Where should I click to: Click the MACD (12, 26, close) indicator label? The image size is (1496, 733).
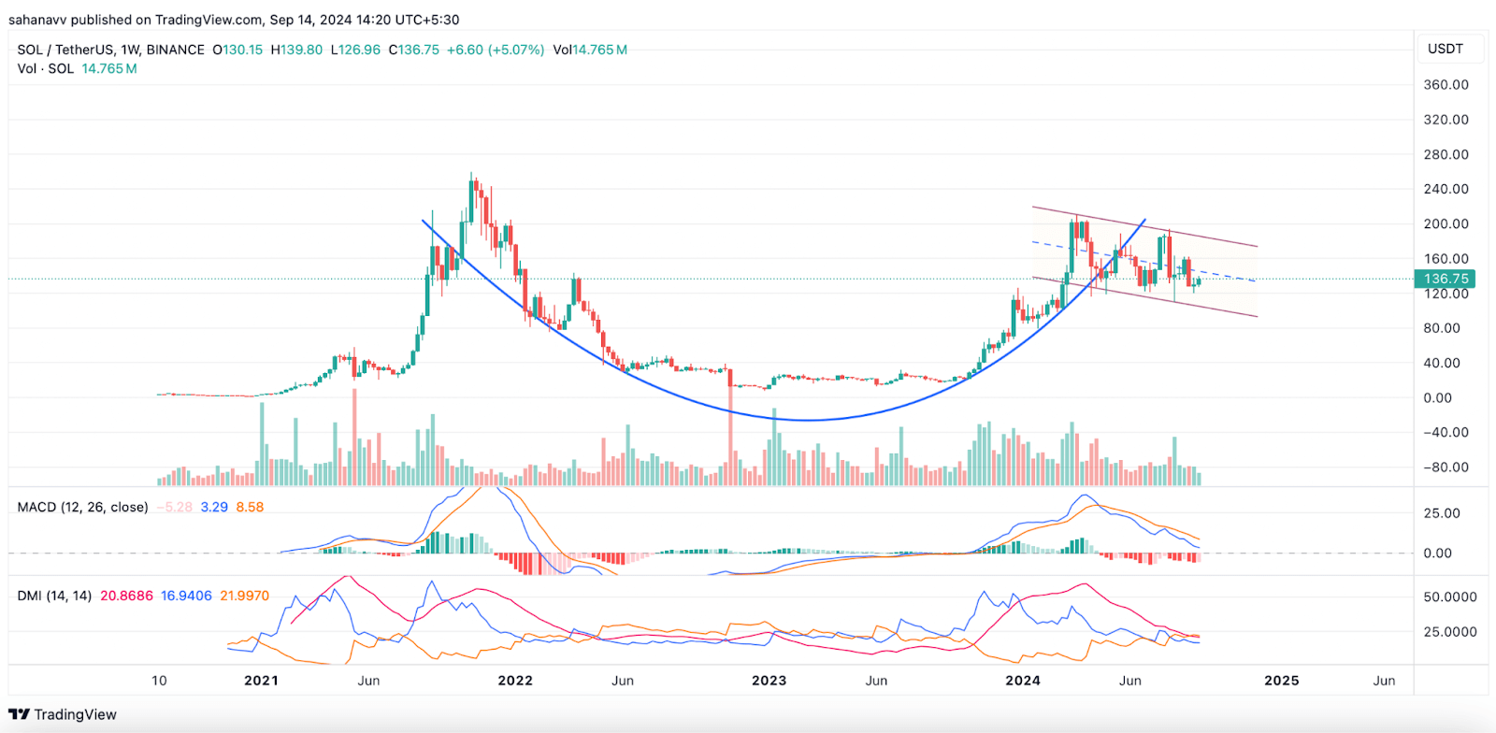tap(83, 507)
